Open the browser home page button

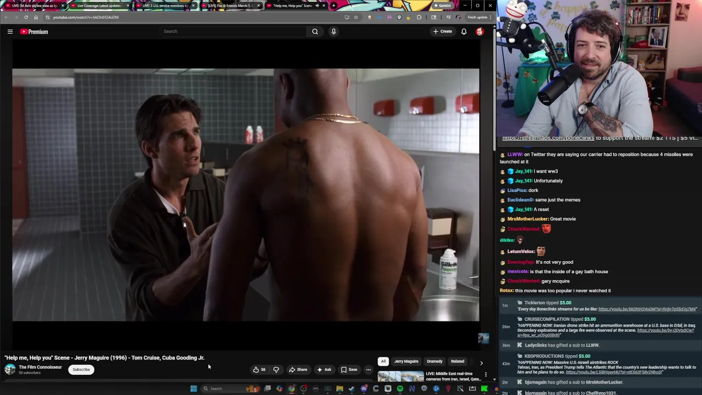coord(36,17)
